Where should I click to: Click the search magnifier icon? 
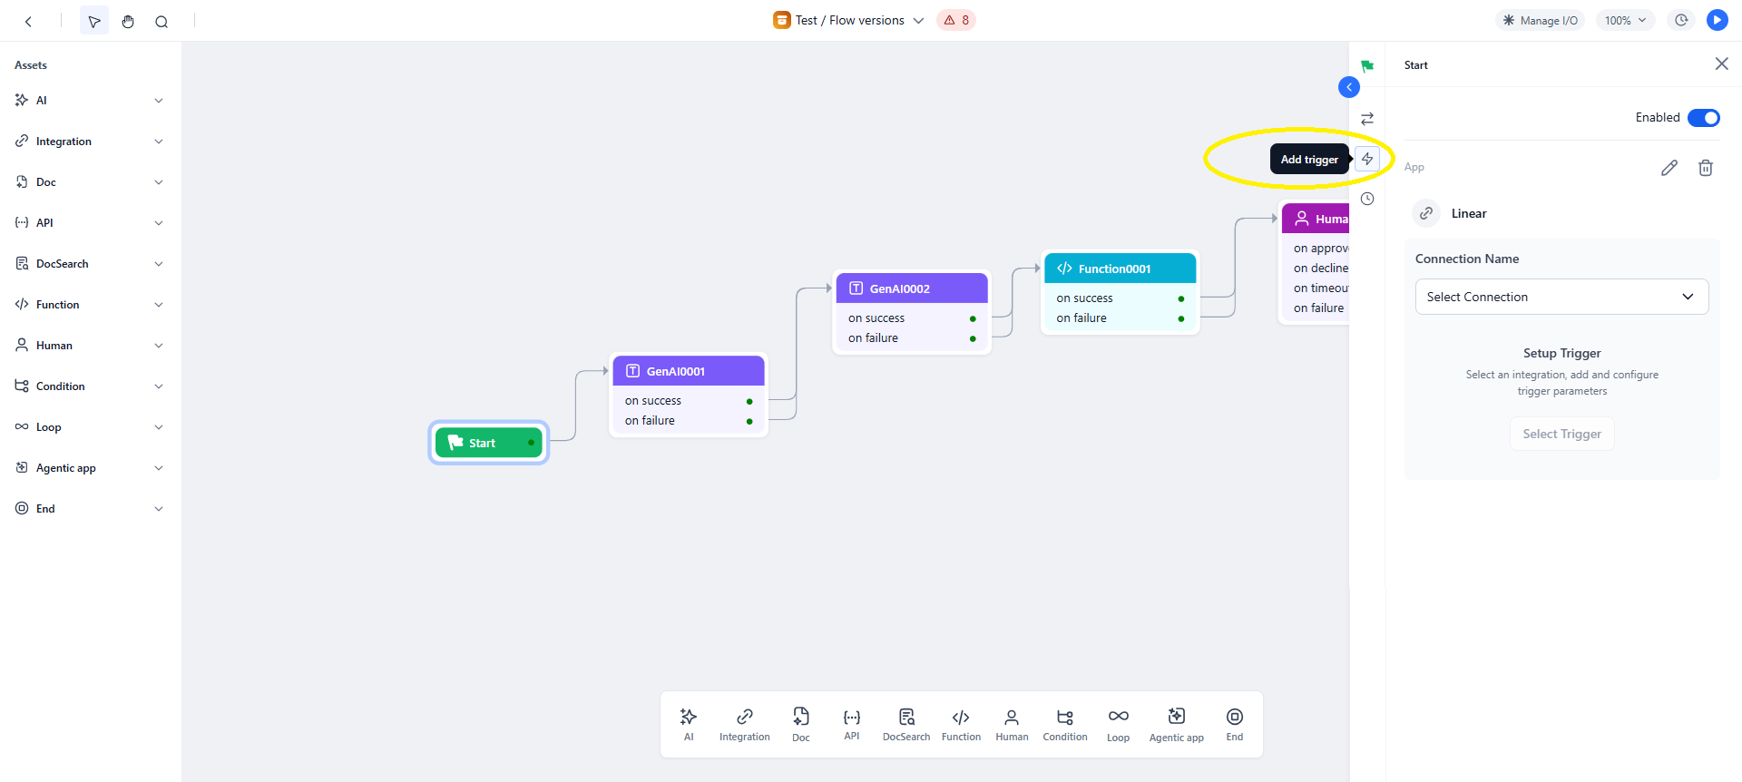coord(161,21)
